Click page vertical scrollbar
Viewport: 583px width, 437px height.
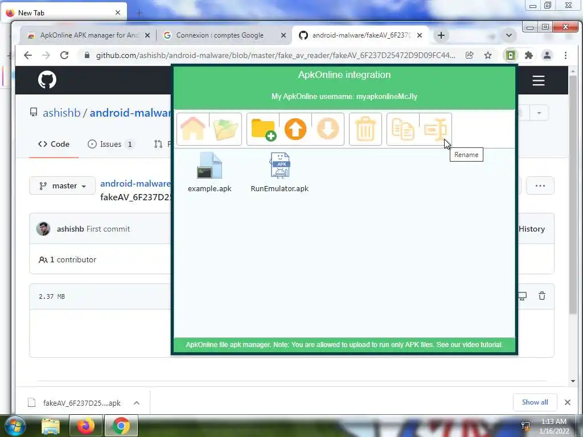(x=573, y=195)
